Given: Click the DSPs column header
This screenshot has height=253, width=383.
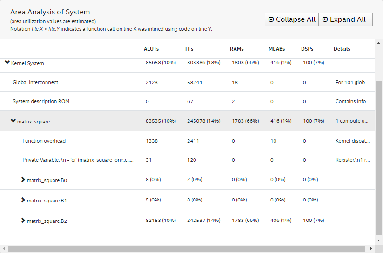Looking at the screenshot, I should [307, 49].
